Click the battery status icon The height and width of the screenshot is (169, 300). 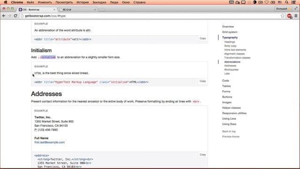(x=273, y=2)
